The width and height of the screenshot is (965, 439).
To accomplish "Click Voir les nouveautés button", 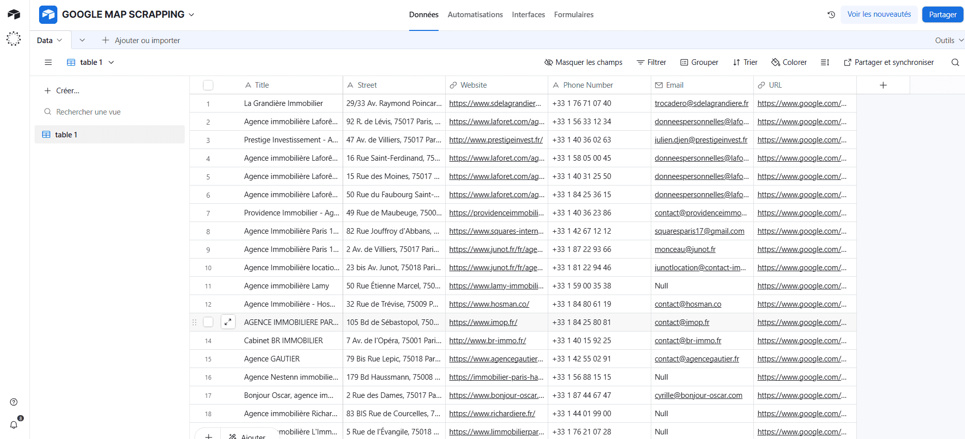I will click(x=879, y=14).
